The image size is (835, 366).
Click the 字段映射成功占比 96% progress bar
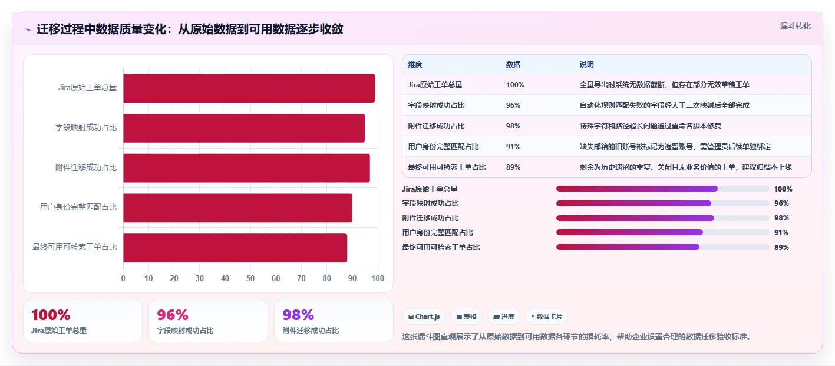(x=663, y=203)
